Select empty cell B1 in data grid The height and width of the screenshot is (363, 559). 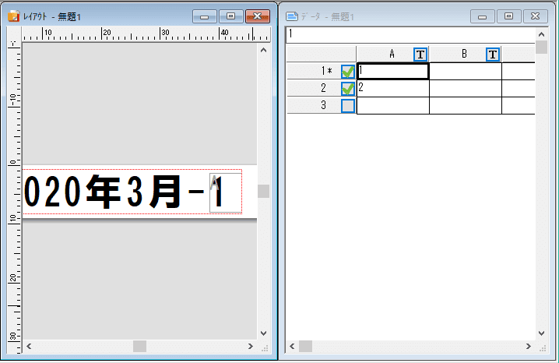click(x=465, y=71)
